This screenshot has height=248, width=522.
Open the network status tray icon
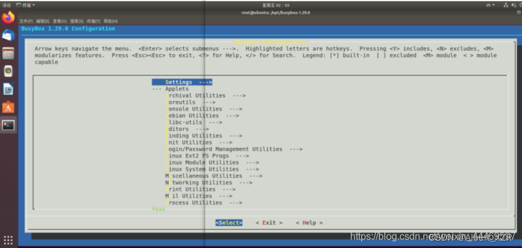506,5
